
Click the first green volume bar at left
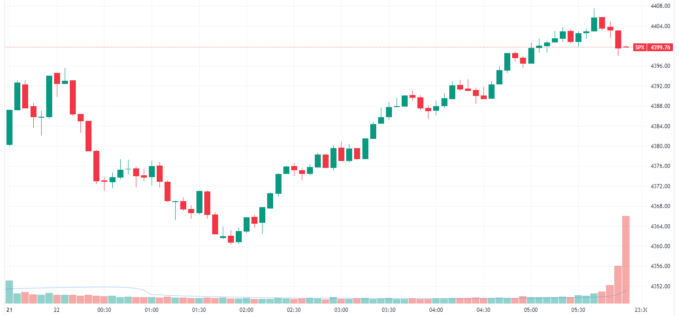[9, 292]
